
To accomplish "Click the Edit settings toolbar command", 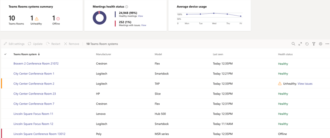I will [14, 44].
